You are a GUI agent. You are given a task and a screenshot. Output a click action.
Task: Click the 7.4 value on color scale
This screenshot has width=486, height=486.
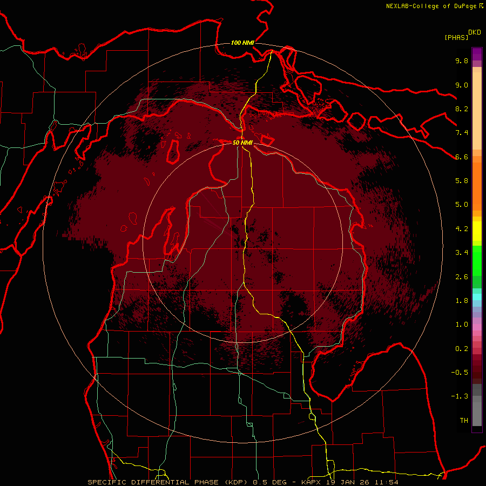point(462,133)
